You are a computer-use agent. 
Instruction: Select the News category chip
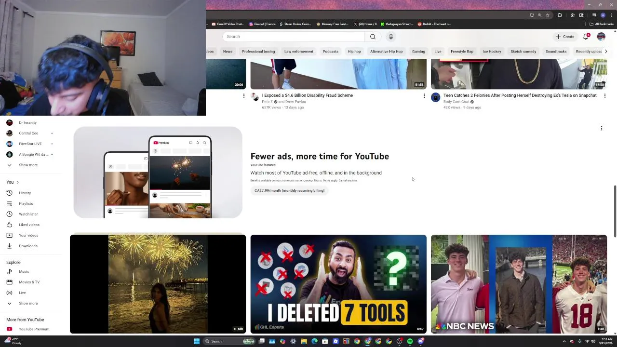click(228, 51)
